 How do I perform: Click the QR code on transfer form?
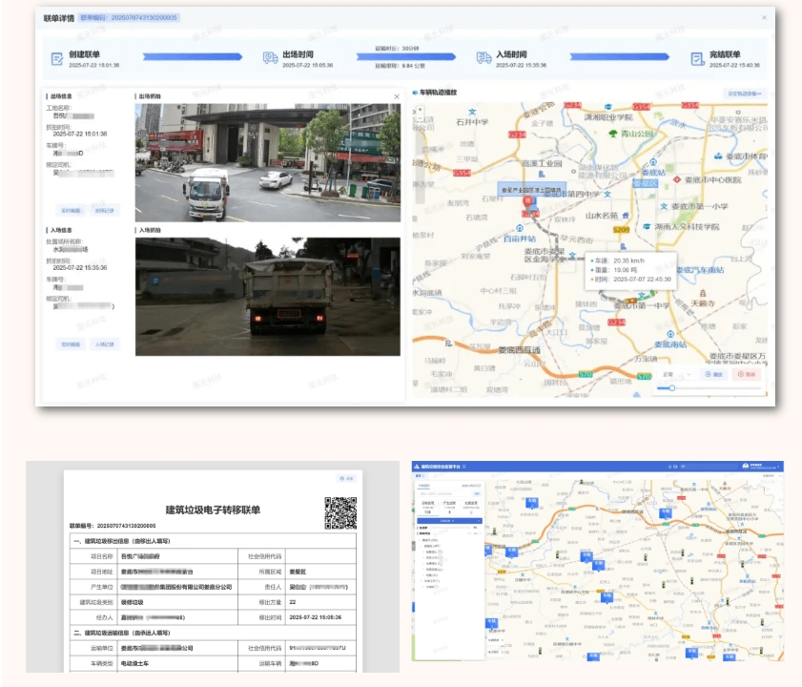coord(339,513)
